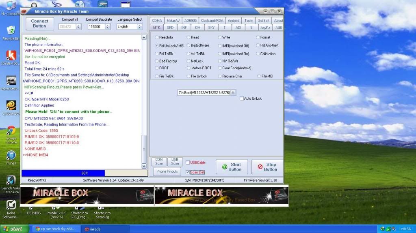
Task: Open the AnyKa tab
Action: [265, 28]
